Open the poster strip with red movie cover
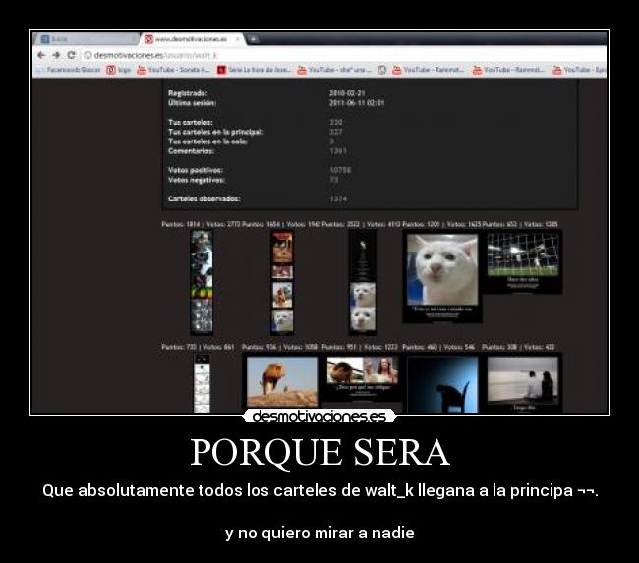 (x=282, y=282)
